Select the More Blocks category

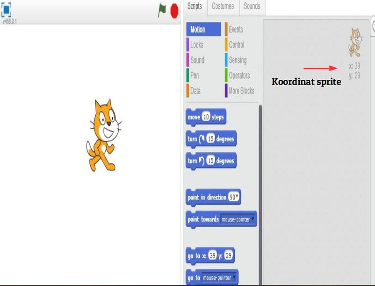[x=241, y=91]
